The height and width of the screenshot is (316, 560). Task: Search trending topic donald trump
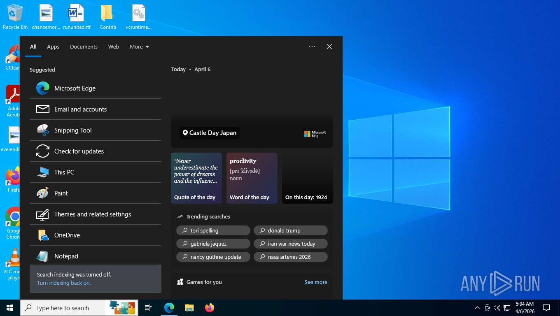[x=291, y=230]
